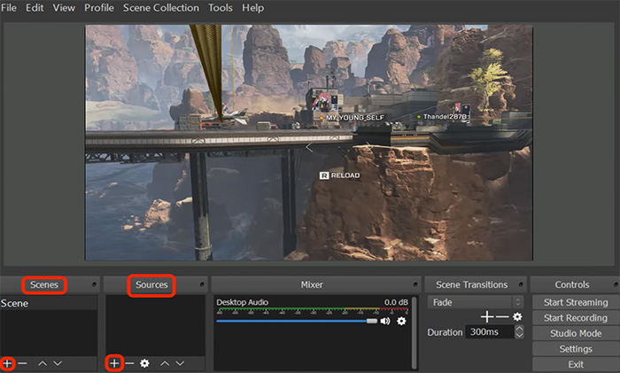
Task: Add a new scene with plus icon
Action: 7,363
